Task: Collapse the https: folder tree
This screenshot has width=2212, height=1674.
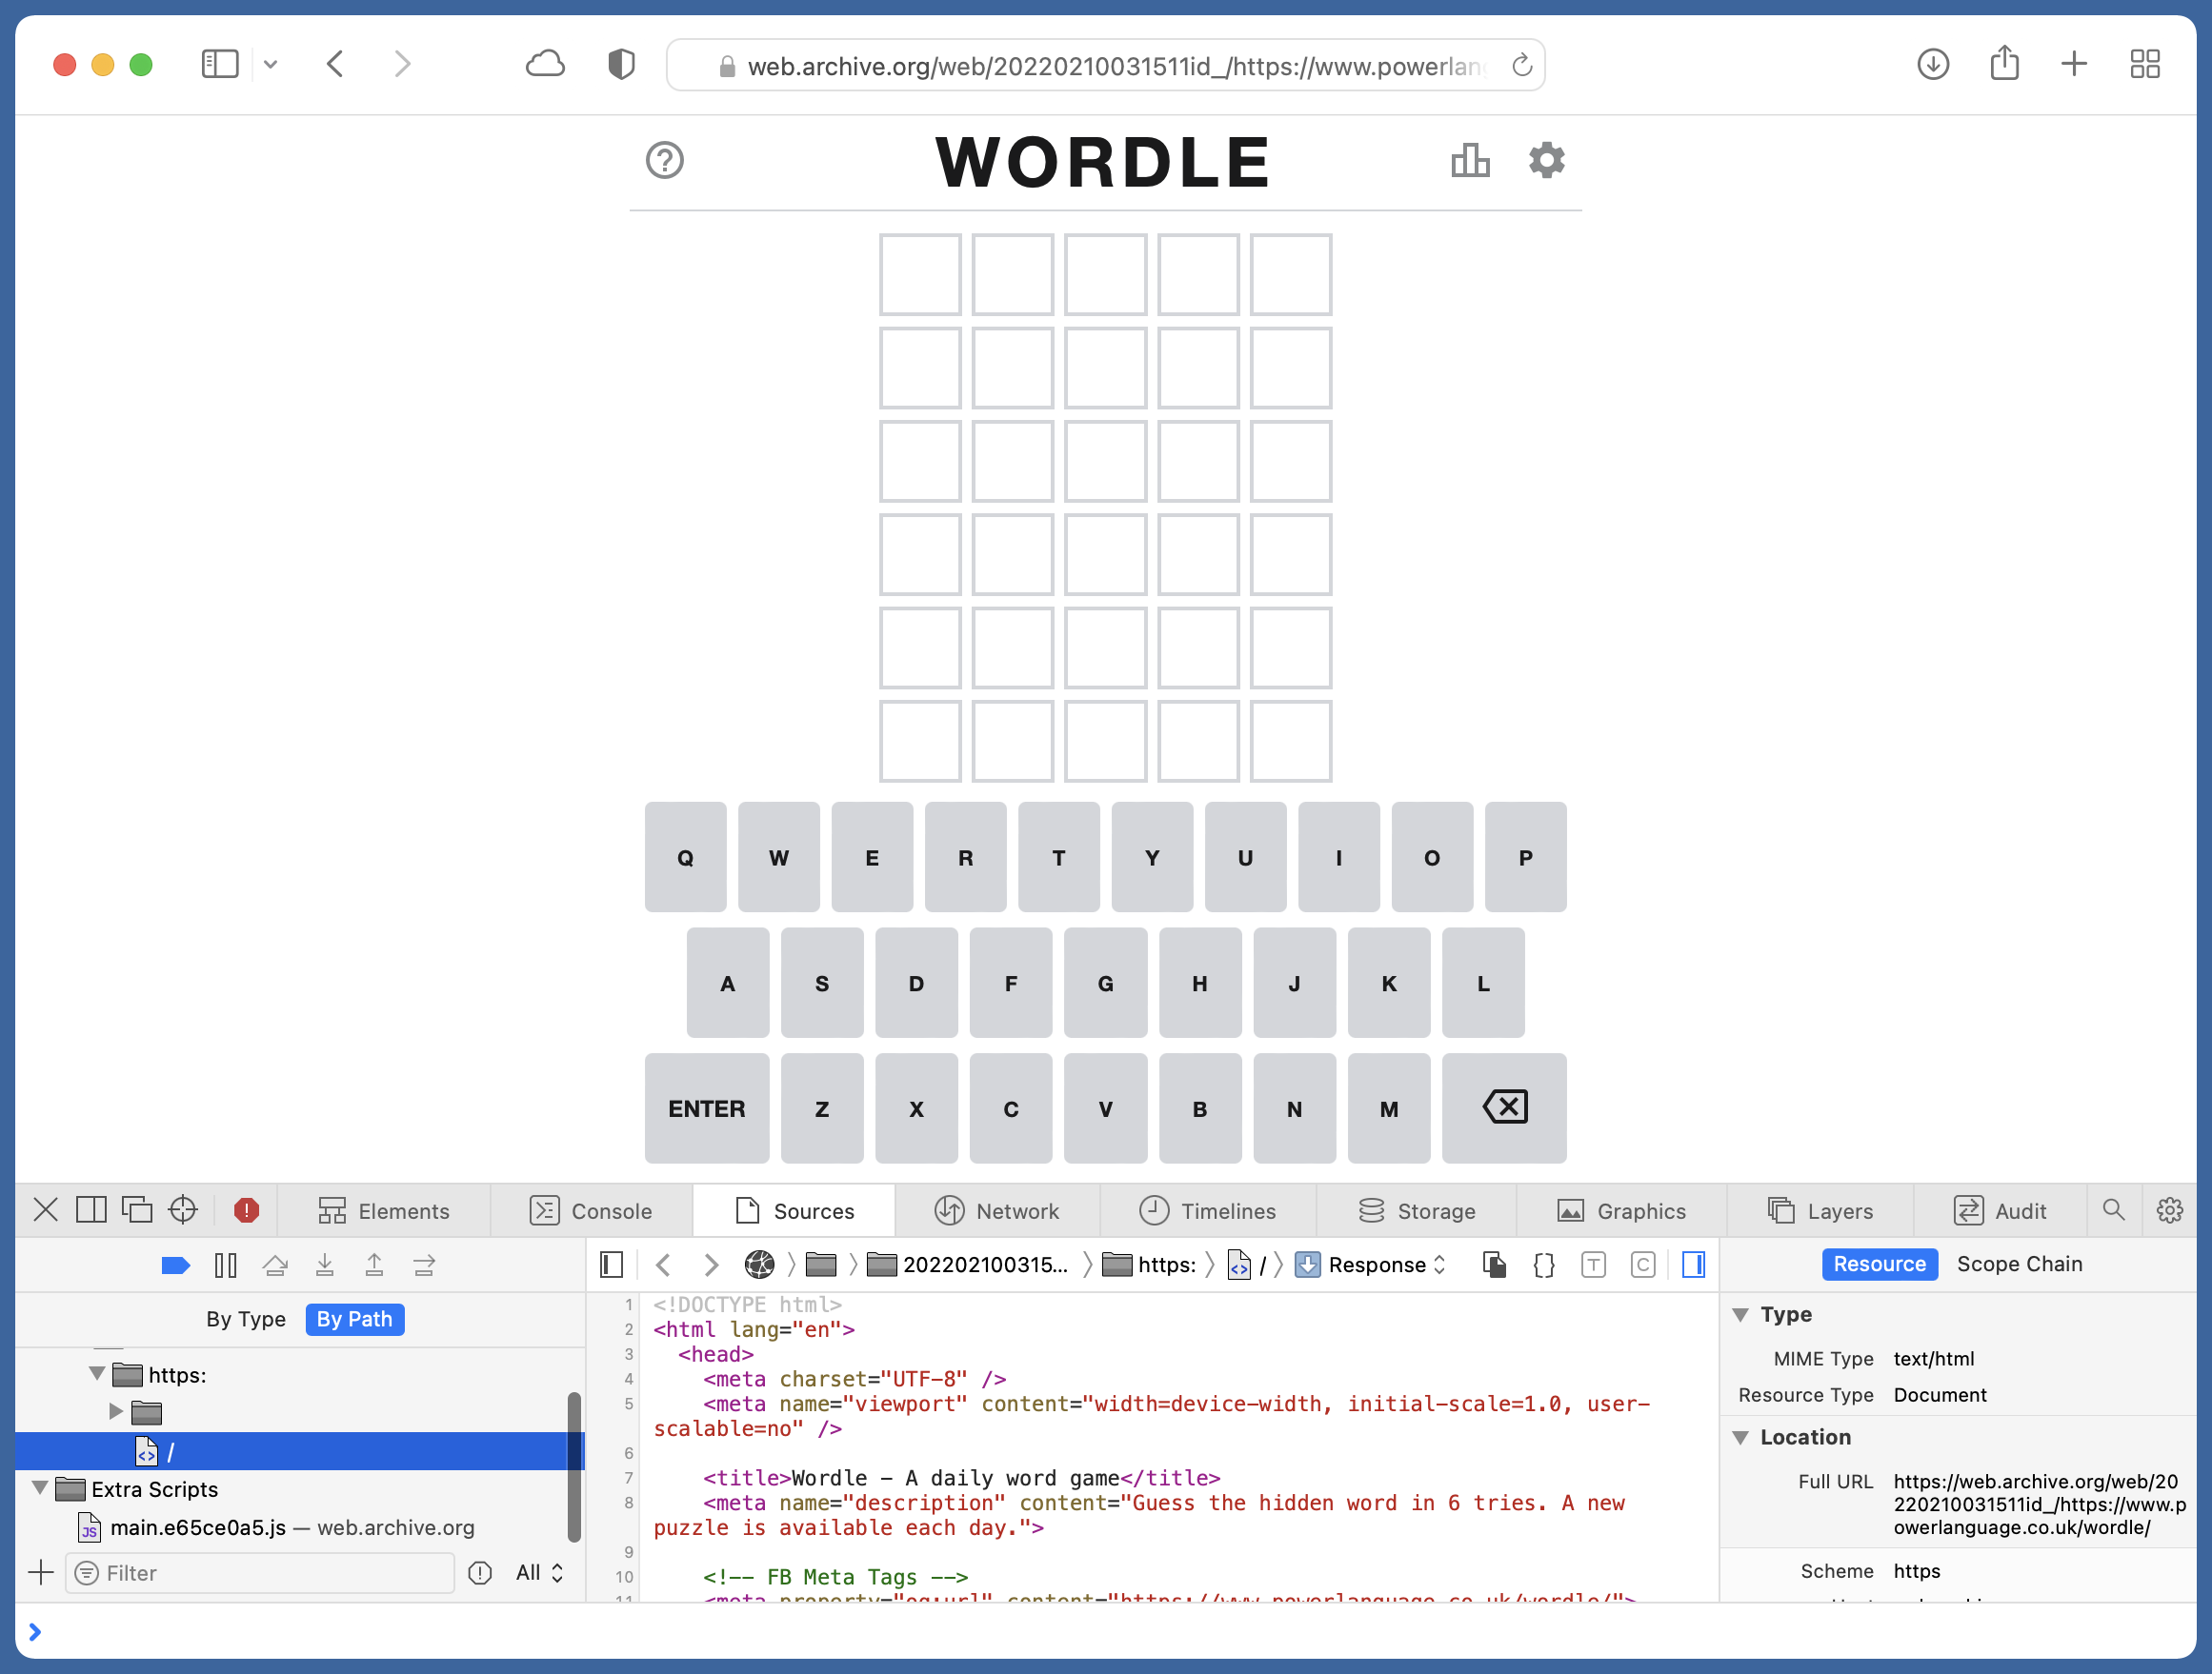Action: (97, 1374)
